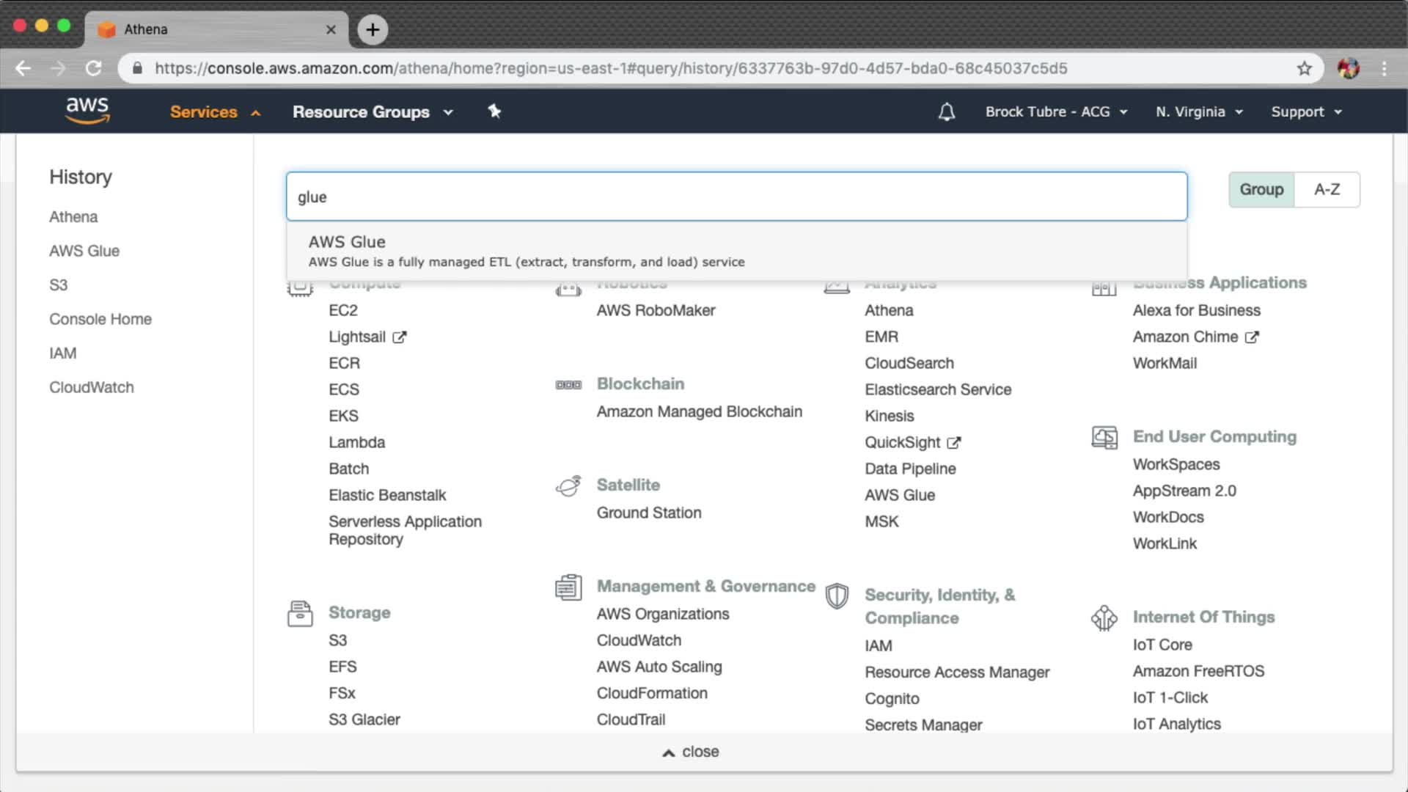Bookmark page with the star icon
The width and height of the screenshot is (1408, 792).
tap(1304, 68)
